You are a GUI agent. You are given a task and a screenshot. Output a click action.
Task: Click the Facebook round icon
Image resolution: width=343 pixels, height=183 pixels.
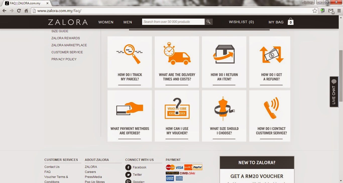point(128,167)
